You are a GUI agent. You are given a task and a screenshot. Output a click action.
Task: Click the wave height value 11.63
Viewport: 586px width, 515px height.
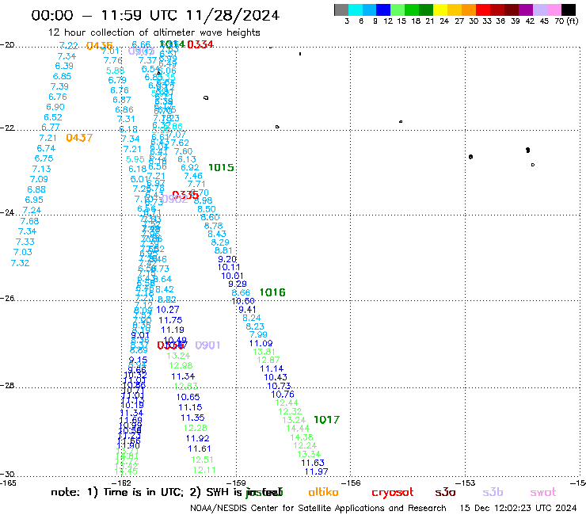tap(313, 463)
